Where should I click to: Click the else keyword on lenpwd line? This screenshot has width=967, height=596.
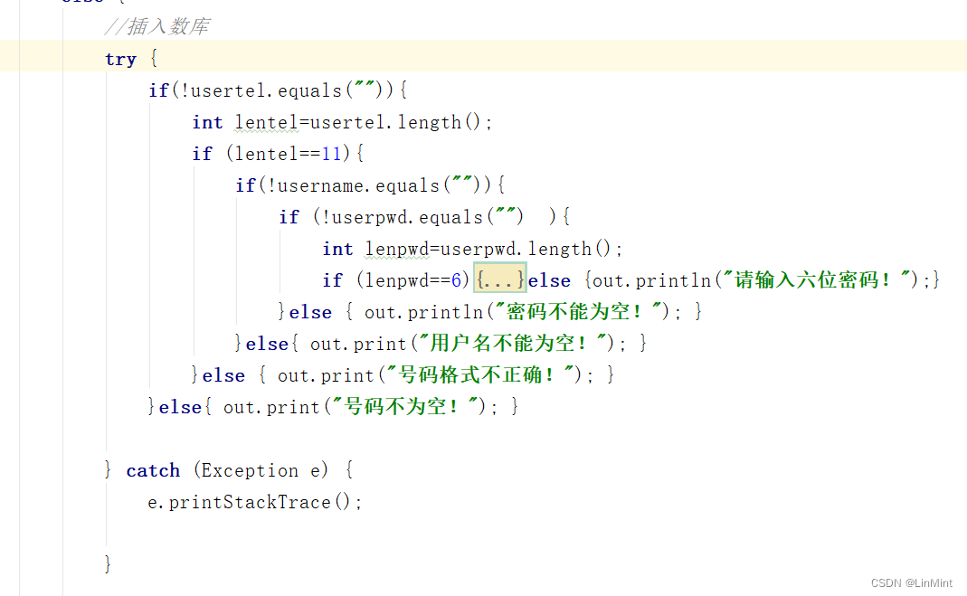pos(547,279)
